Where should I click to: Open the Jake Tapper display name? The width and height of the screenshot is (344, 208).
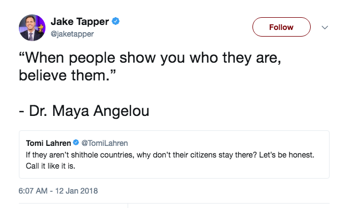click(x=80, y=22)
